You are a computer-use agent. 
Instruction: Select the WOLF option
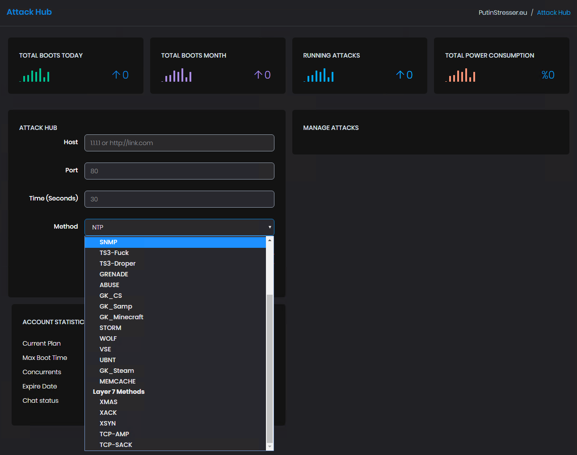click(x=175, y=338)
